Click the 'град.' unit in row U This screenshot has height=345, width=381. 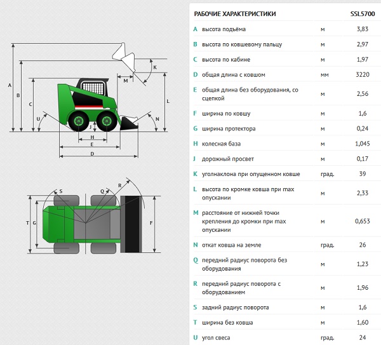click(327, 338)
